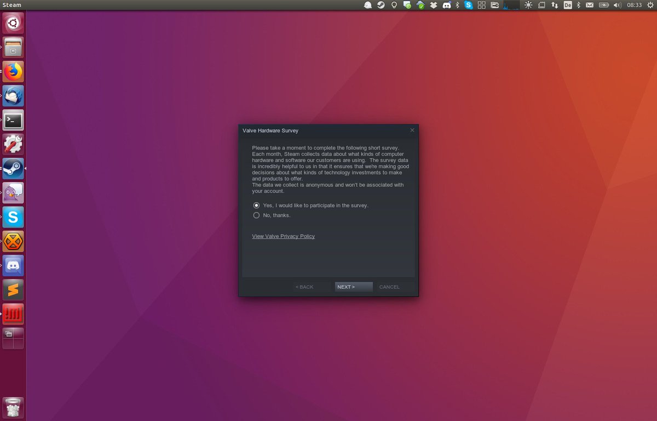Open the battery indicator menu
This screenshot has width=657, height=421.
pyautogui.click(x=604, y=5)
